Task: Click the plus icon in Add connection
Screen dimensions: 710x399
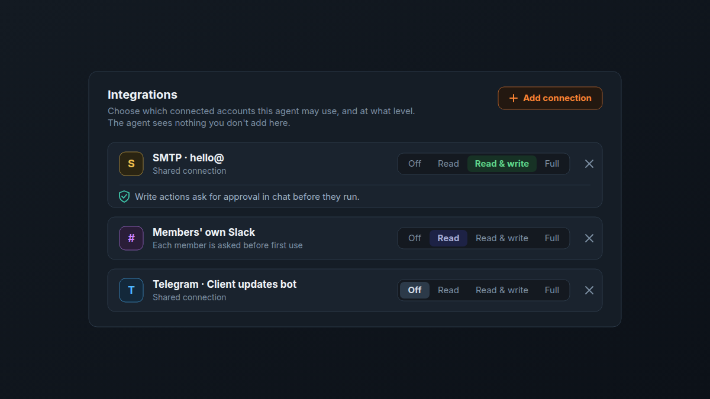Action: (514, 98)
